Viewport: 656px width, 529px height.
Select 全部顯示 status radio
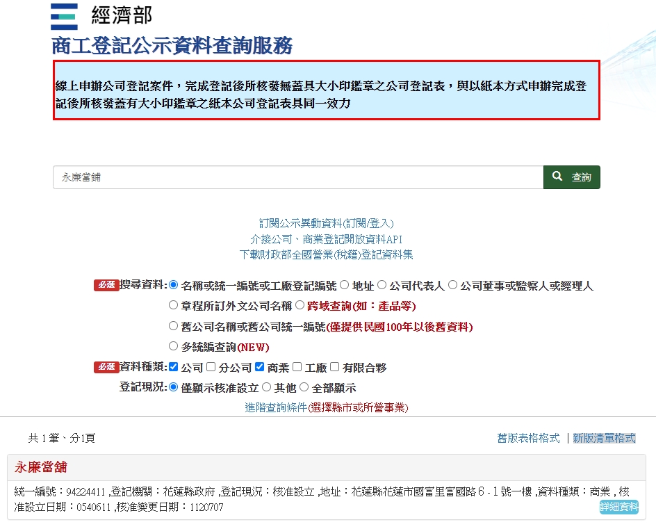tap(304, 387)
